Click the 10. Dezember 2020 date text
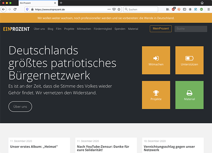 (155, 141)
